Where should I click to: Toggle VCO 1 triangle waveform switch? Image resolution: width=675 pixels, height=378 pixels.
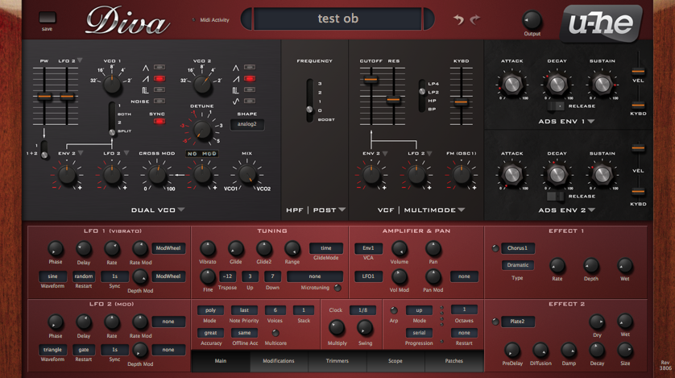coord(159,67)
